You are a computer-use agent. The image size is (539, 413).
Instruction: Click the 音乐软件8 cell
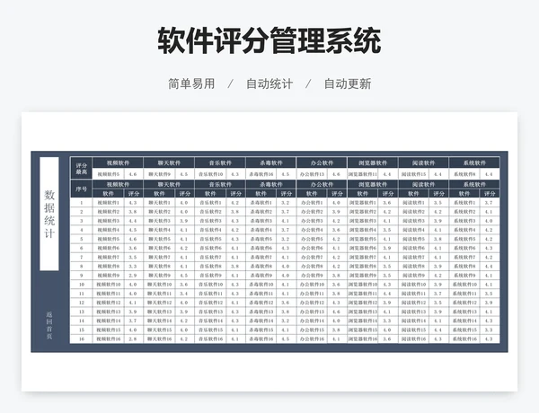[210, 267]
